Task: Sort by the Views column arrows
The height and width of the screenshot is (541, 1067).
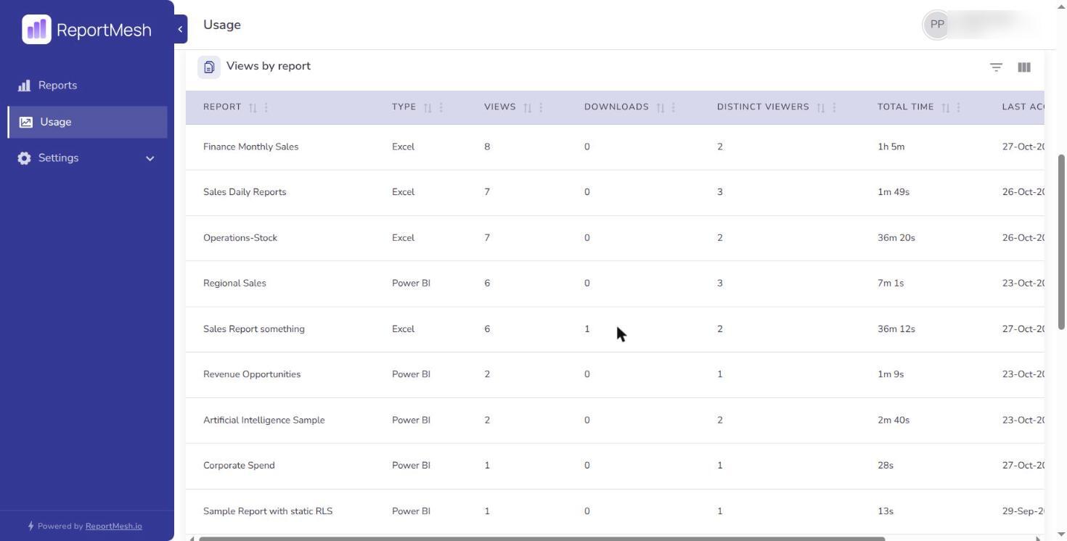Action: pos(528,107)
